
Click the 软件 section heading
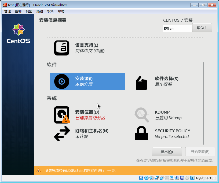pos(52,65)
